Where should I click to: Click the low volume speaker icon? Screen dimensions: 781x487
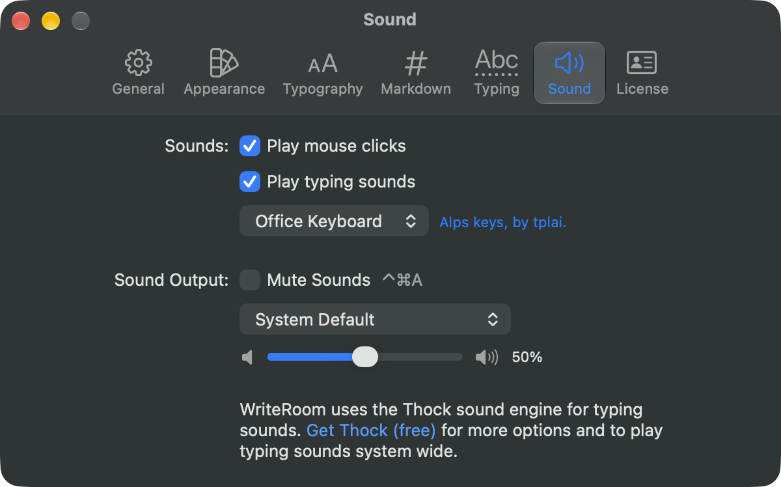click(x=247, y=357)
